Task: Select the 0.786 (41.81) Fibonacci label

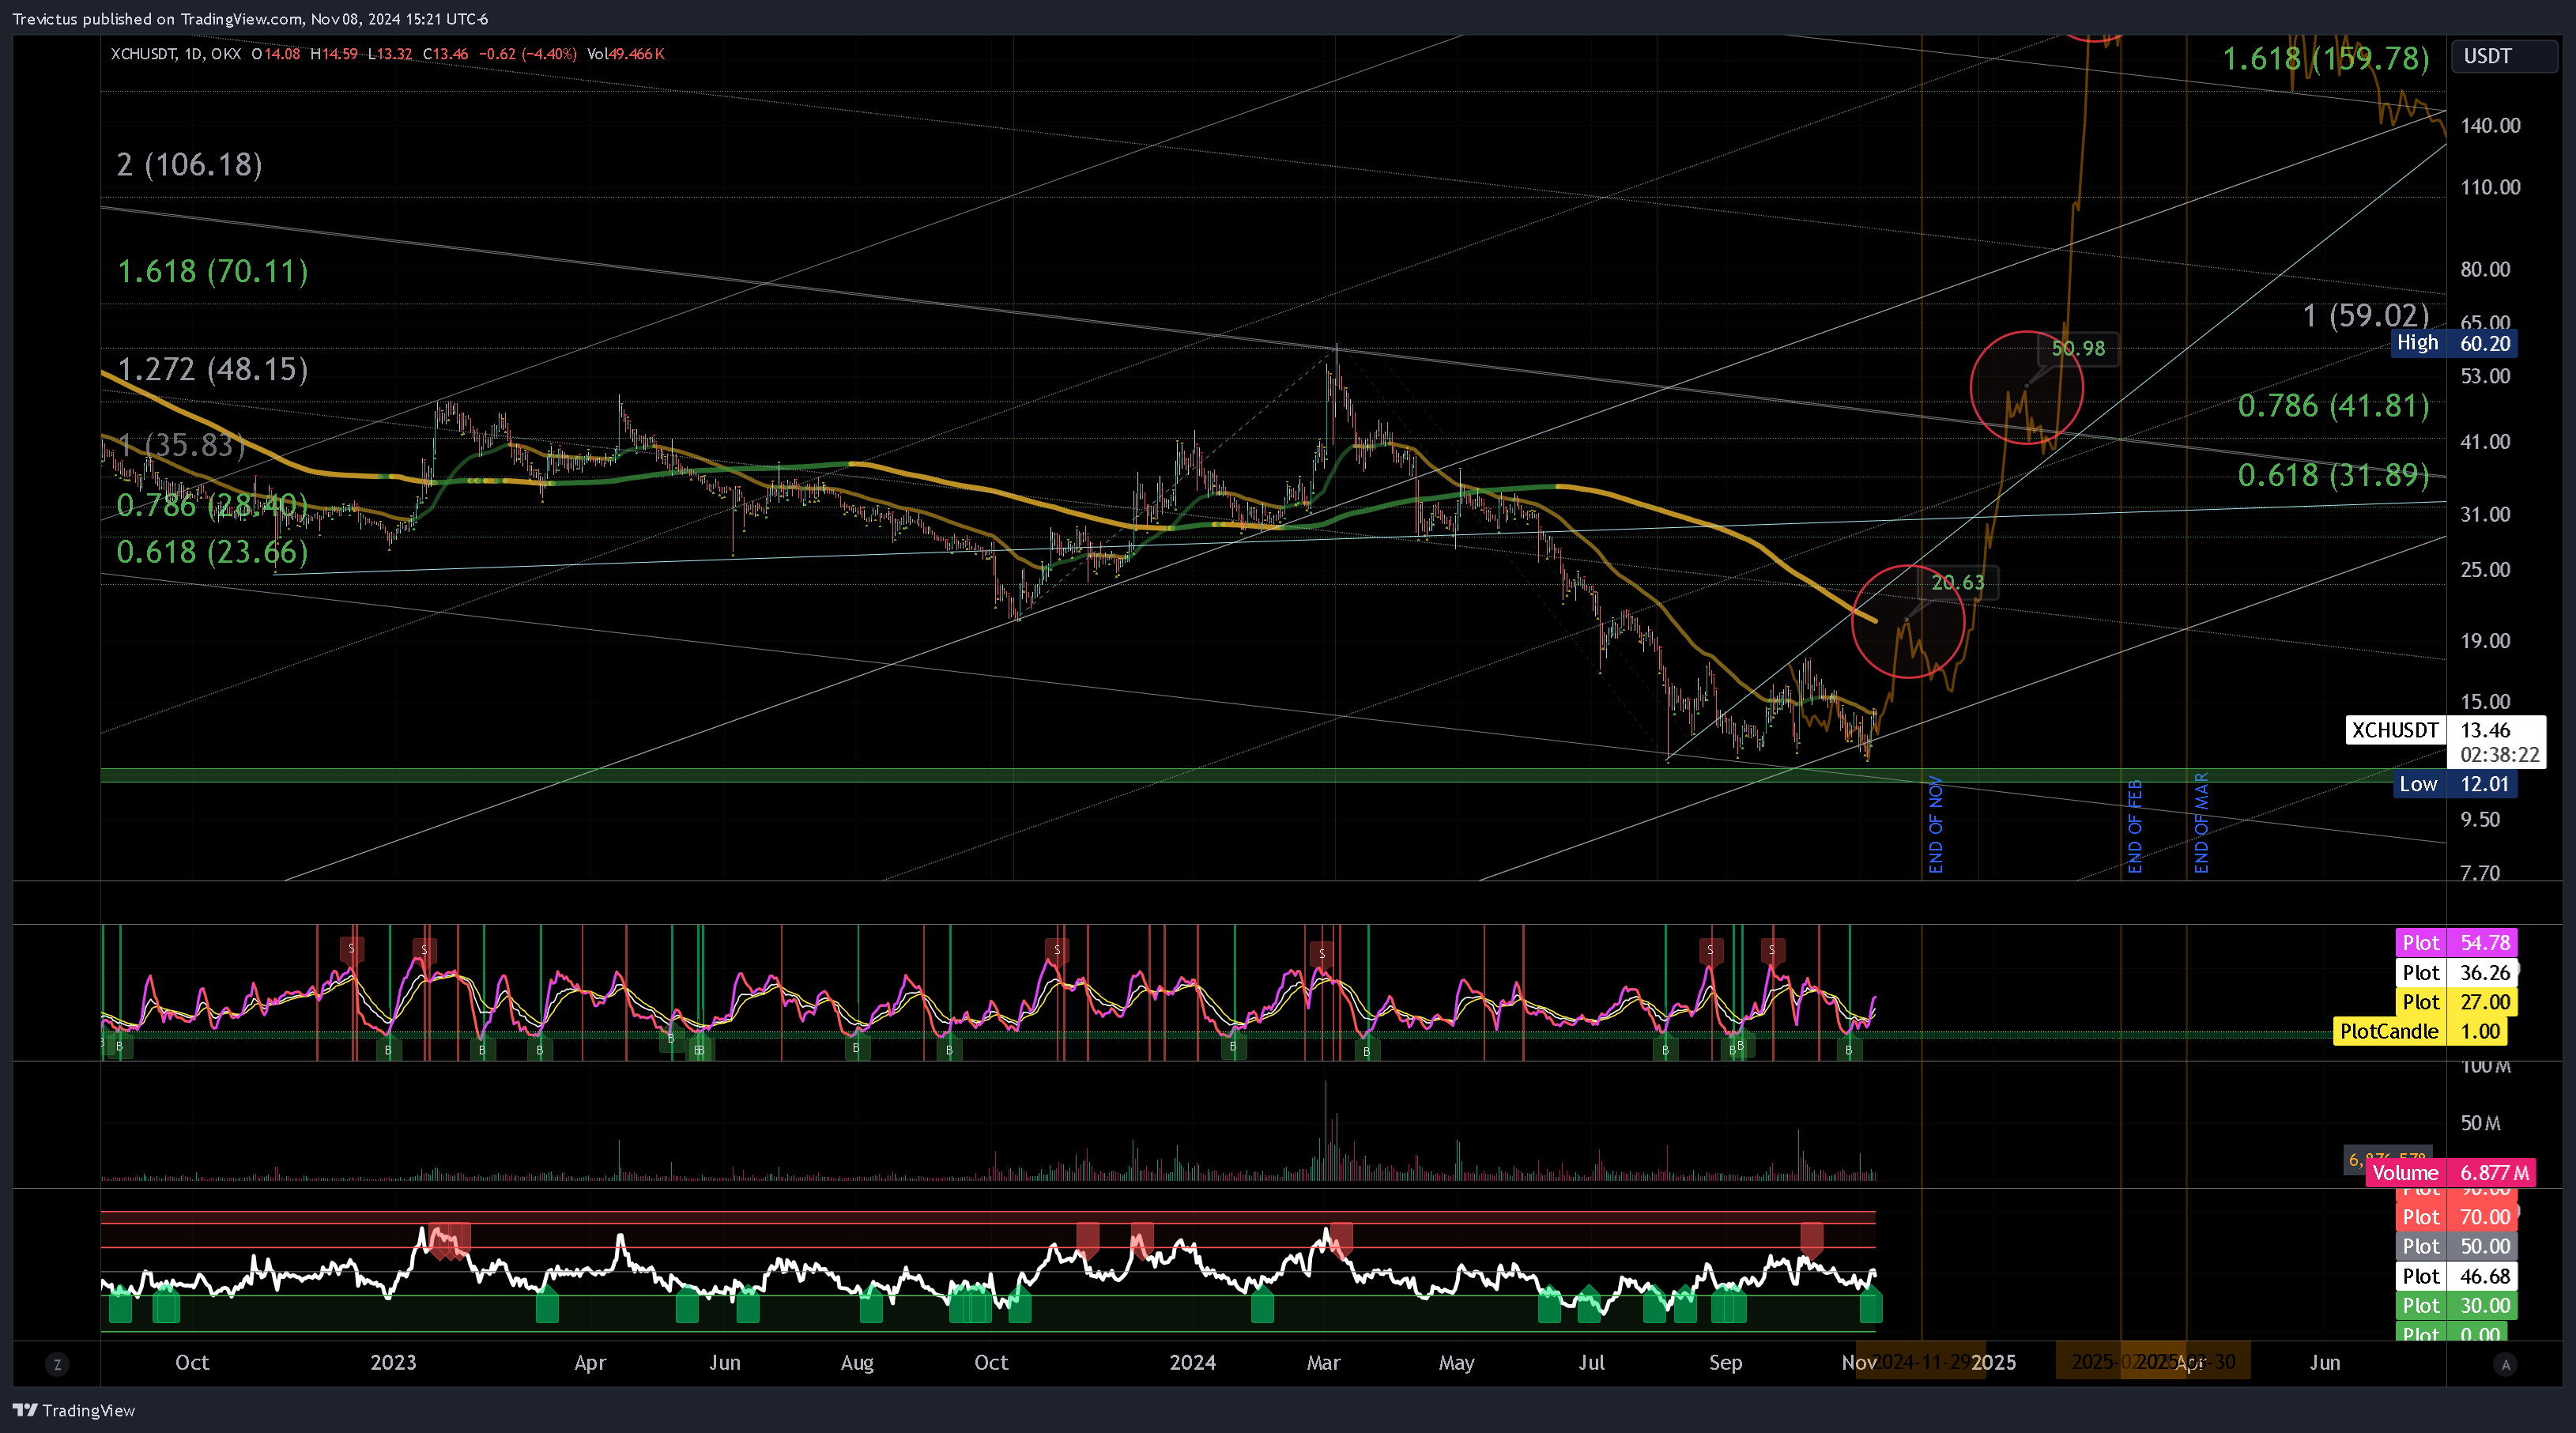Action: pyautogui.click(x=2333, y=406)
